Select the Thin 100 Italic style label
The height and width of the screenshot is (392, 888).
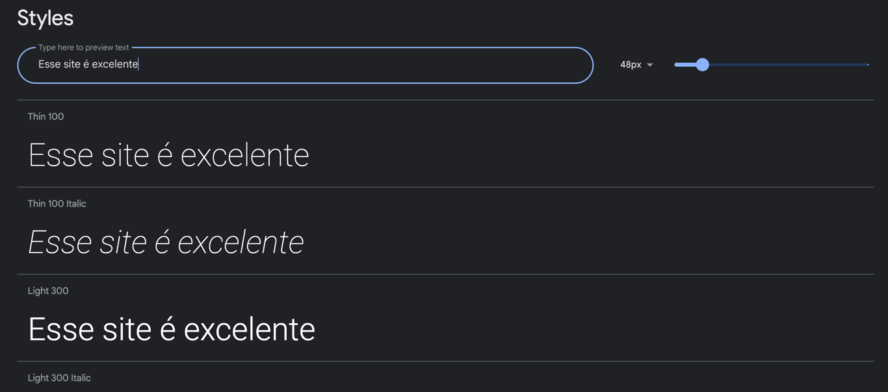click(x=57, y=203)
